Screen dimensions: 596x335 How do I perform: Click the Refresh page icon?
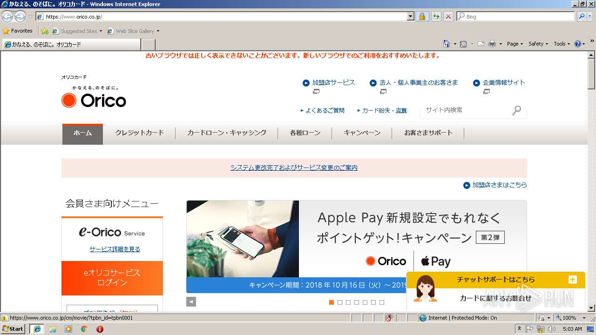[x=436, y=16]
